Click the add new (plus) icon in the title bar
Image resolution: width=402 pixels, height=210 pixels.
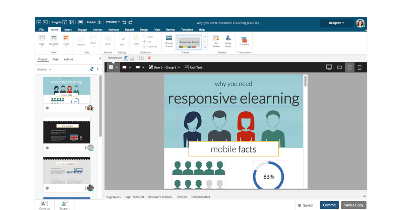(39, 22)
